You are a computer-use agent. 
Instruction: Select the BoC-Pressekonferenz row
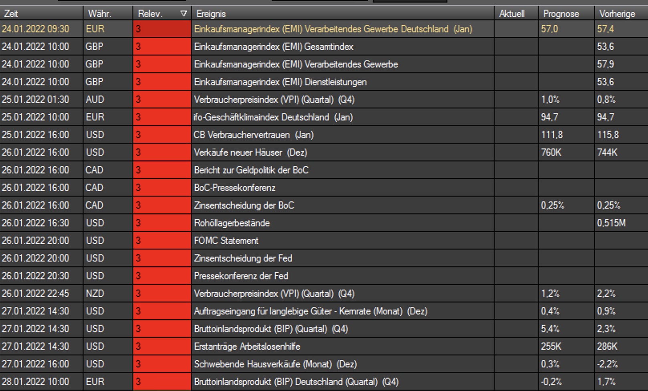click(x=235, y=188)
